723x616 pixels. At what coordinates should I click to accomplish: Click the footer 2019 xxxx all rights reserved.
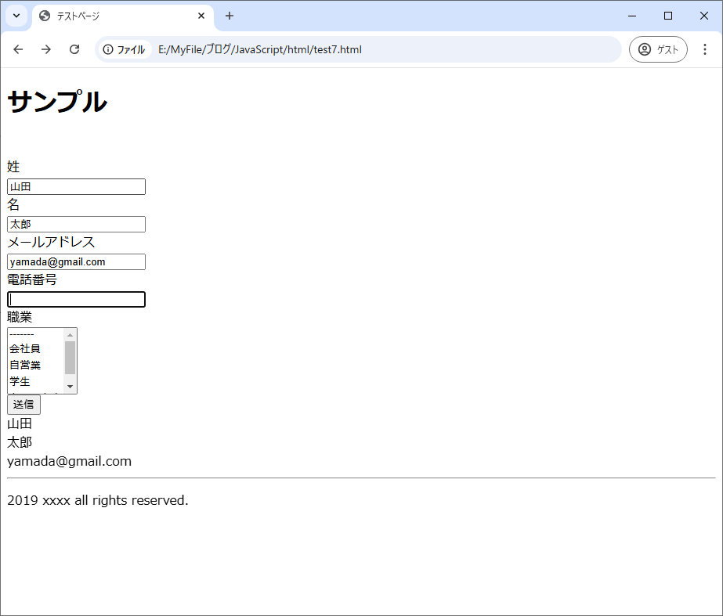pyautogui.click(x=98, y=500)
